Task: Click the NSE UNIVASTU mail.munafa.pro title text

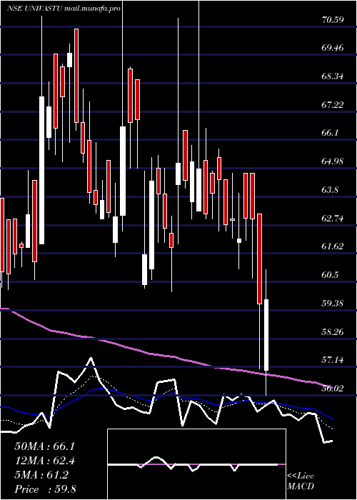Action: point(64,9)
